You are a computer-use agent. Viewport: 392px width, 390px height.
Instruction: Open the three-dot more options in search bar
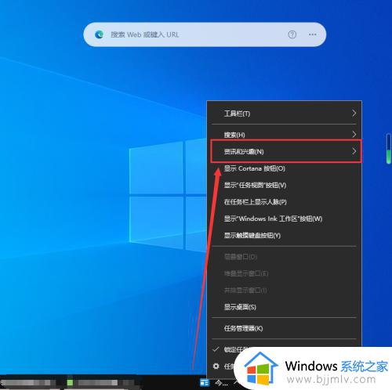click(x=313, y=34)
